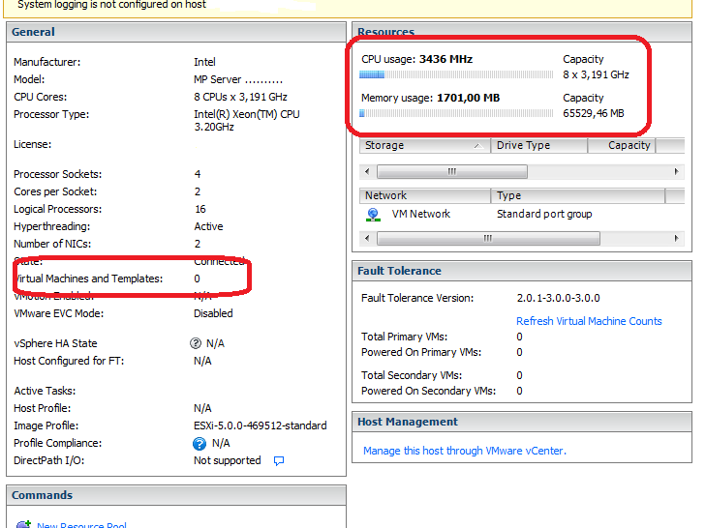
Task: Click the network list horizontal scrollbar thumb
Action: tap(488, 238)
